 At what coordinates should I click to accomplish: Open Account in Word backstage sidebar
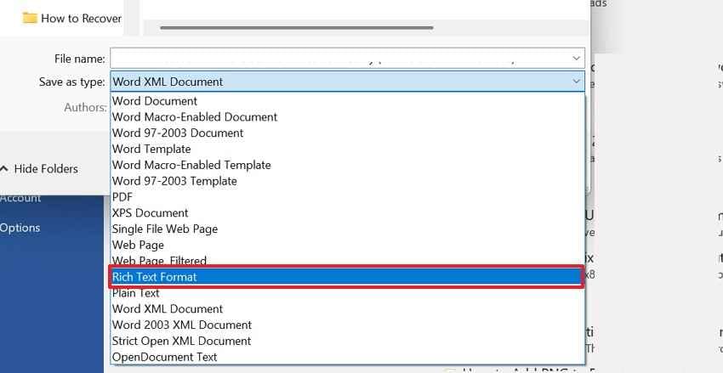[20, 199]
